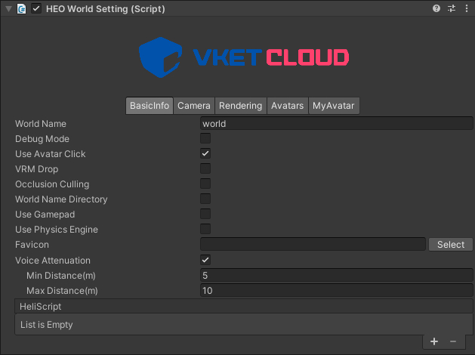
Task: Turn on Use Physics Engine
Action: pyautogui.click(x=205, y=230)
